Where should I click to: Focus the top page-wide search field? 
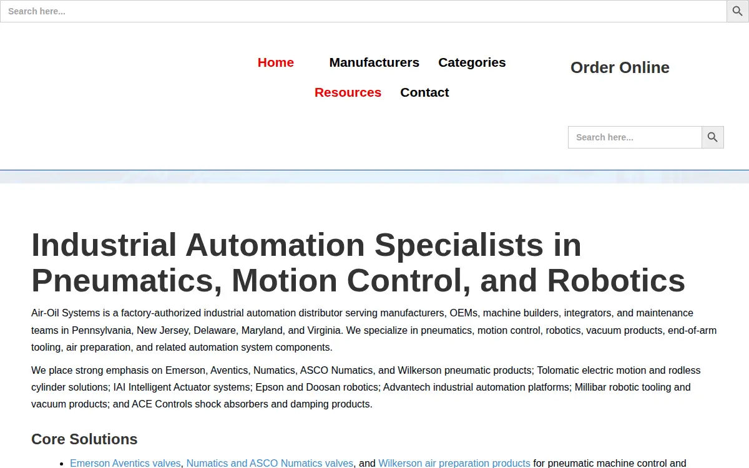tap(363, 11)
